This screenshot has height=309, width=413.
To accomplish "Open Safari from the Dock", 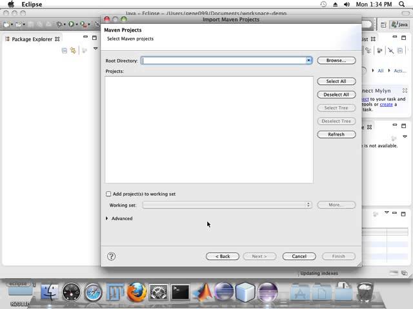I will coord(93,292).
